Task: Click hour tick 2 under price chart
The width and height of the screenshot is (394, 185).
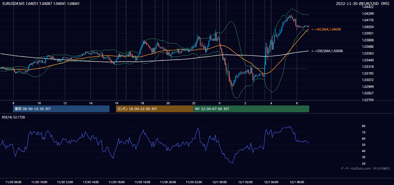Action: [x=245, y=103]
